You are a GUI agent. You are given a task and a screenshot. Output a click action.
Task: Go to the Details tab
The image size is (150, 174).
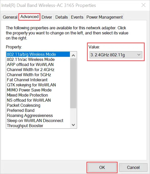61,17
